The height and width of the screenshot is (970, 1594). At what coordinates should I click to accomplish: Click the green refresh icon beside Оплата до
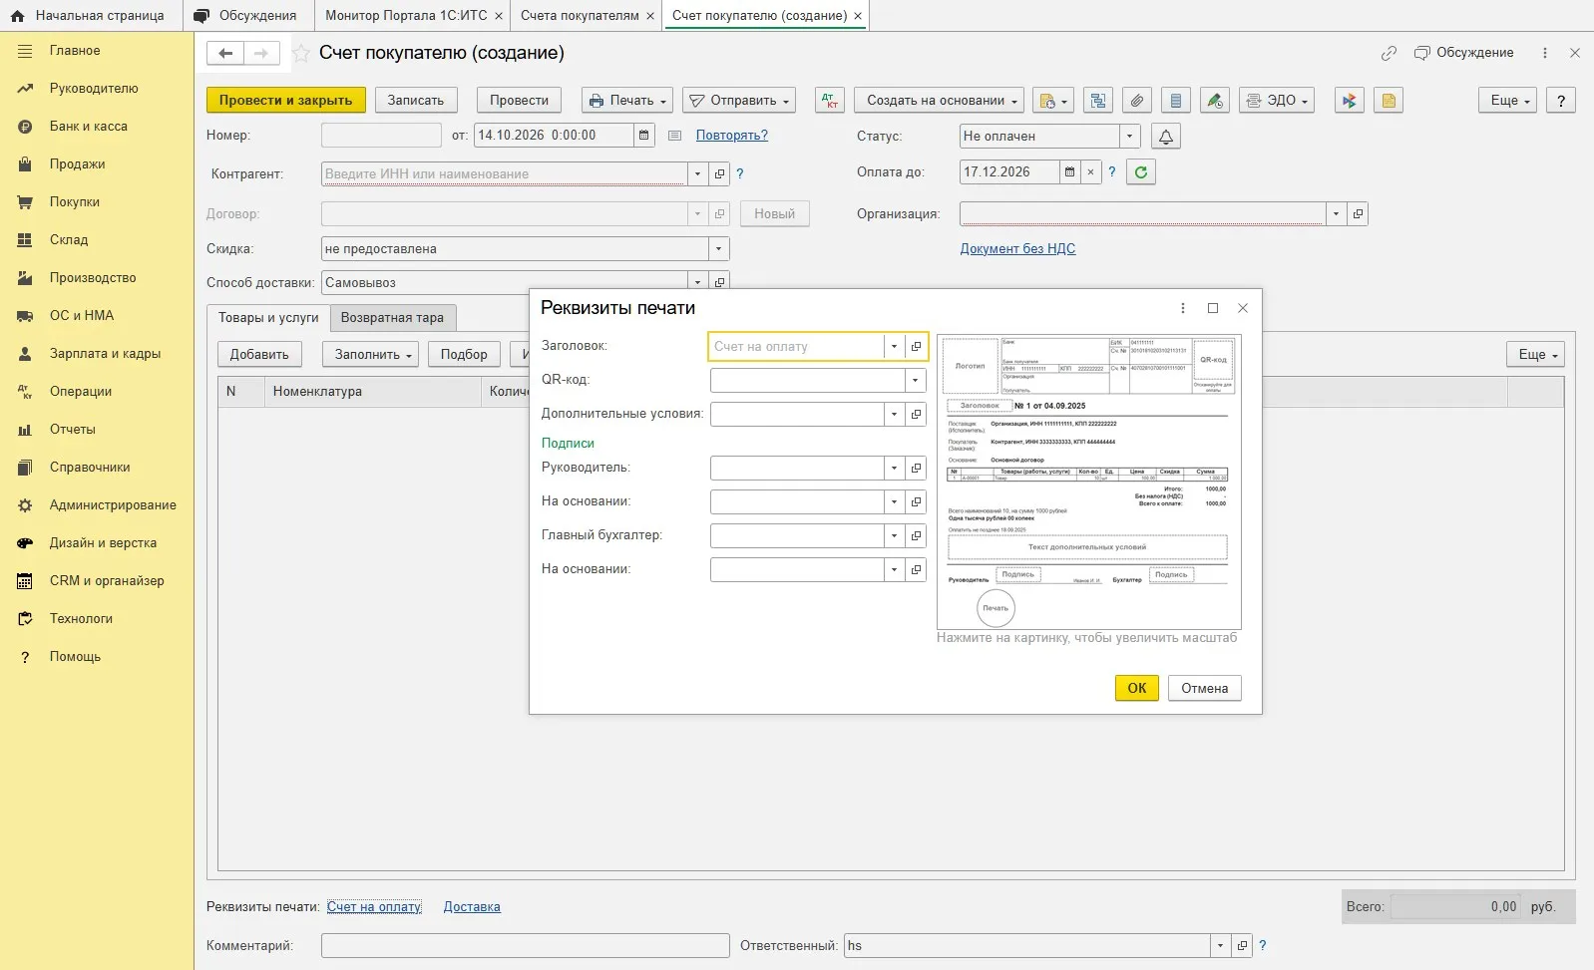[1141, 172]
